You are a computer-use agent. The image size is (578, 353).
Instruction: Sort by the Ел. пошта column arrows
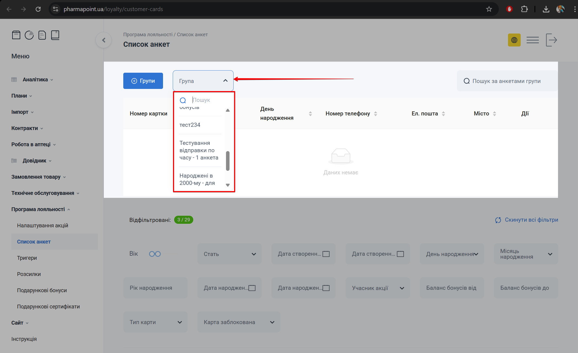[443, 114]
